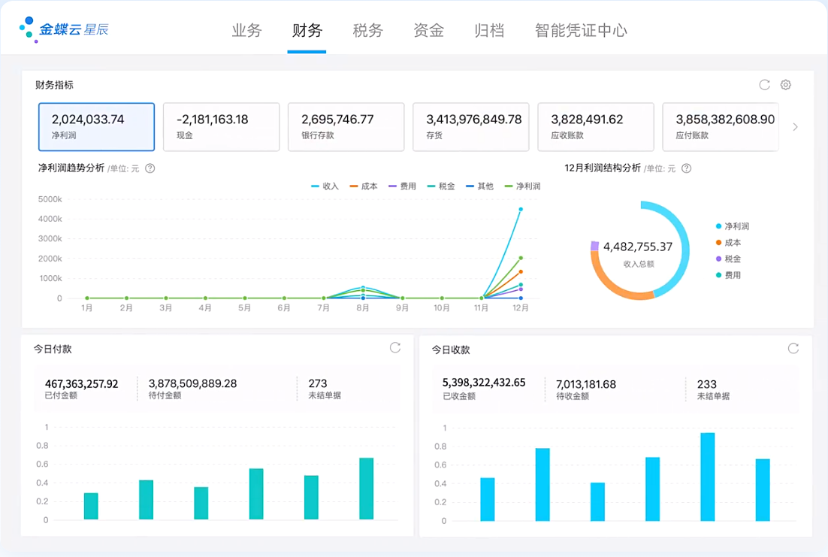This screenshot has height=557, width=828.
Task: Select the 银行存款 indicator card
Action: (346, 127)
